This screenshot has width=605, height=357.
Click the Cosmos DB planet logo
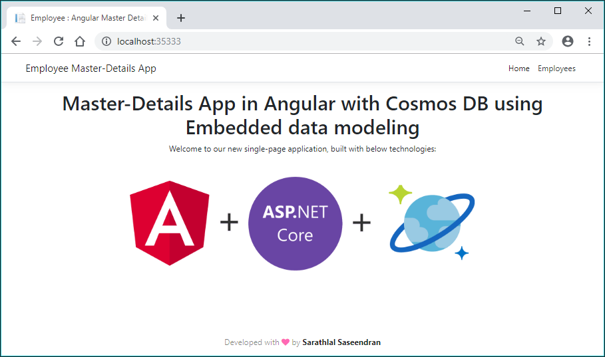pyautogui.click(x=432, y=223)
